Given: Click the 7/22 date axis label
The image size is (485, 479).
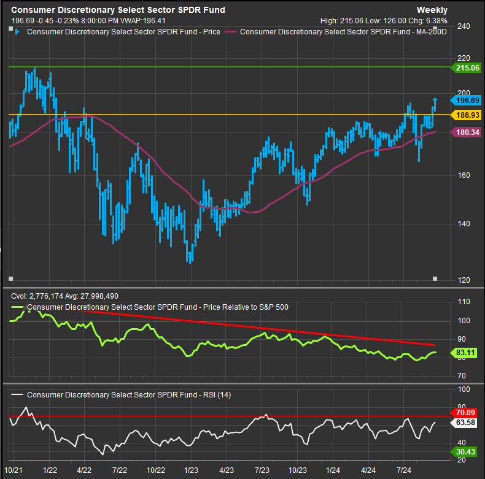Looking at the screenshot, I should pyautogui.click(x=120, y=470).
